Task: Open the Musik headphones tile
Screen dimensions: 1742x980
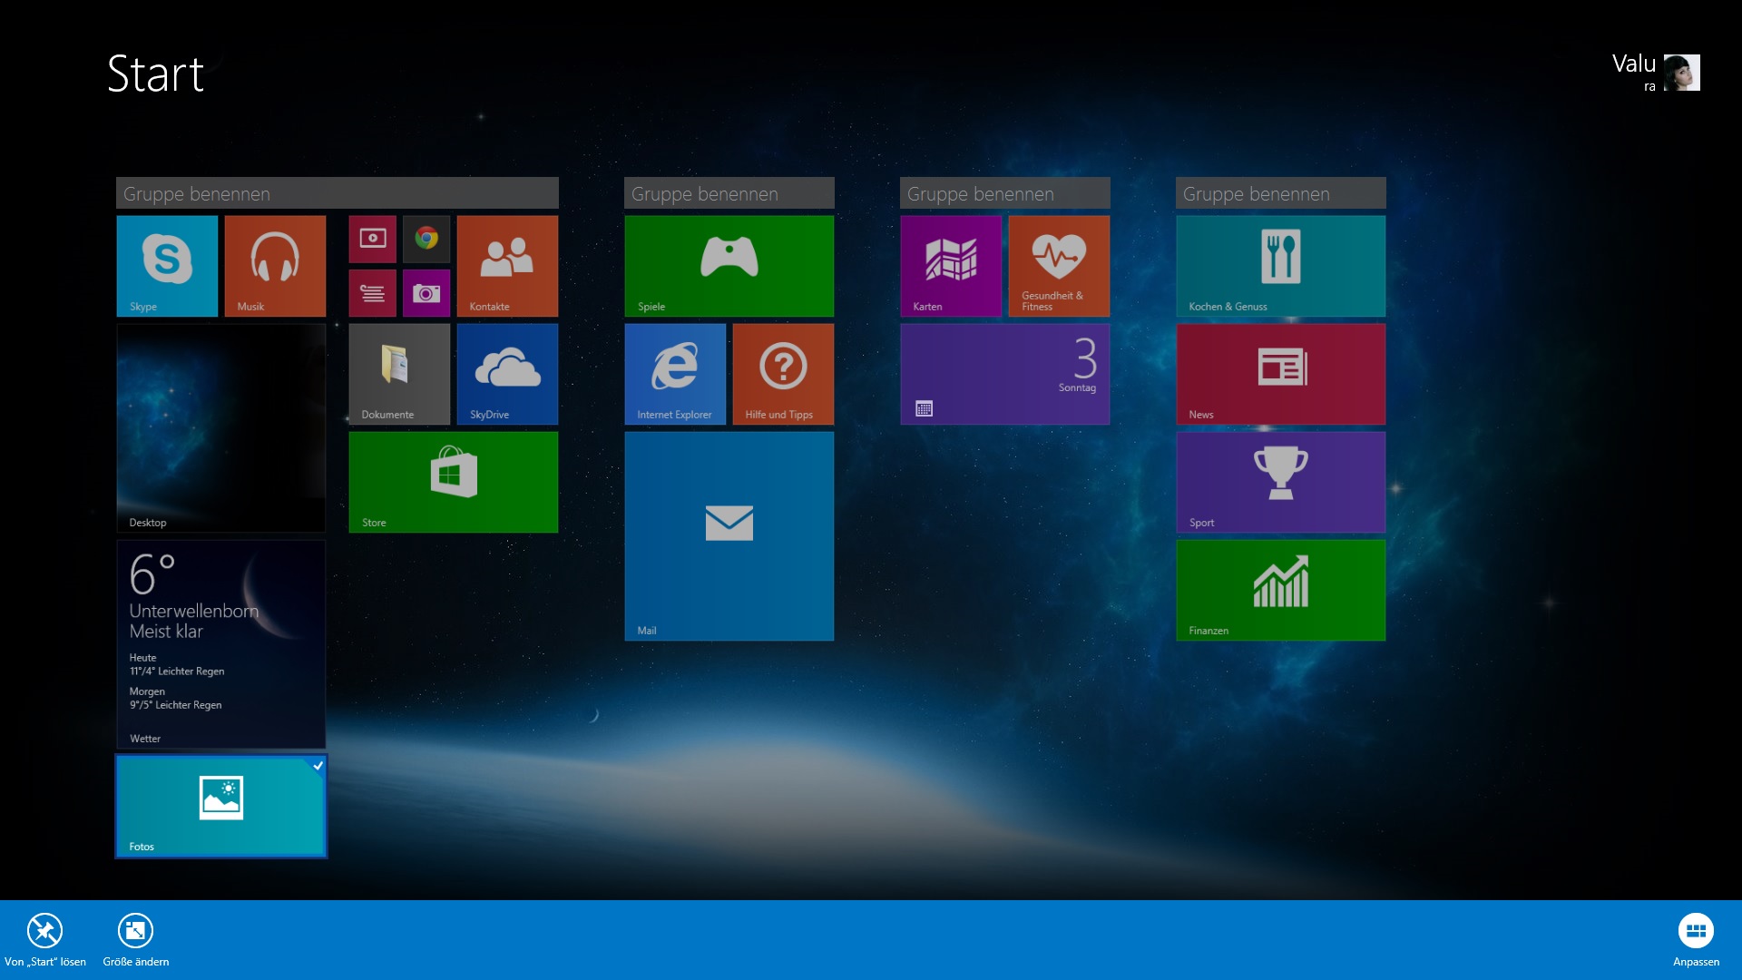Action: click(x=275, y=265)
